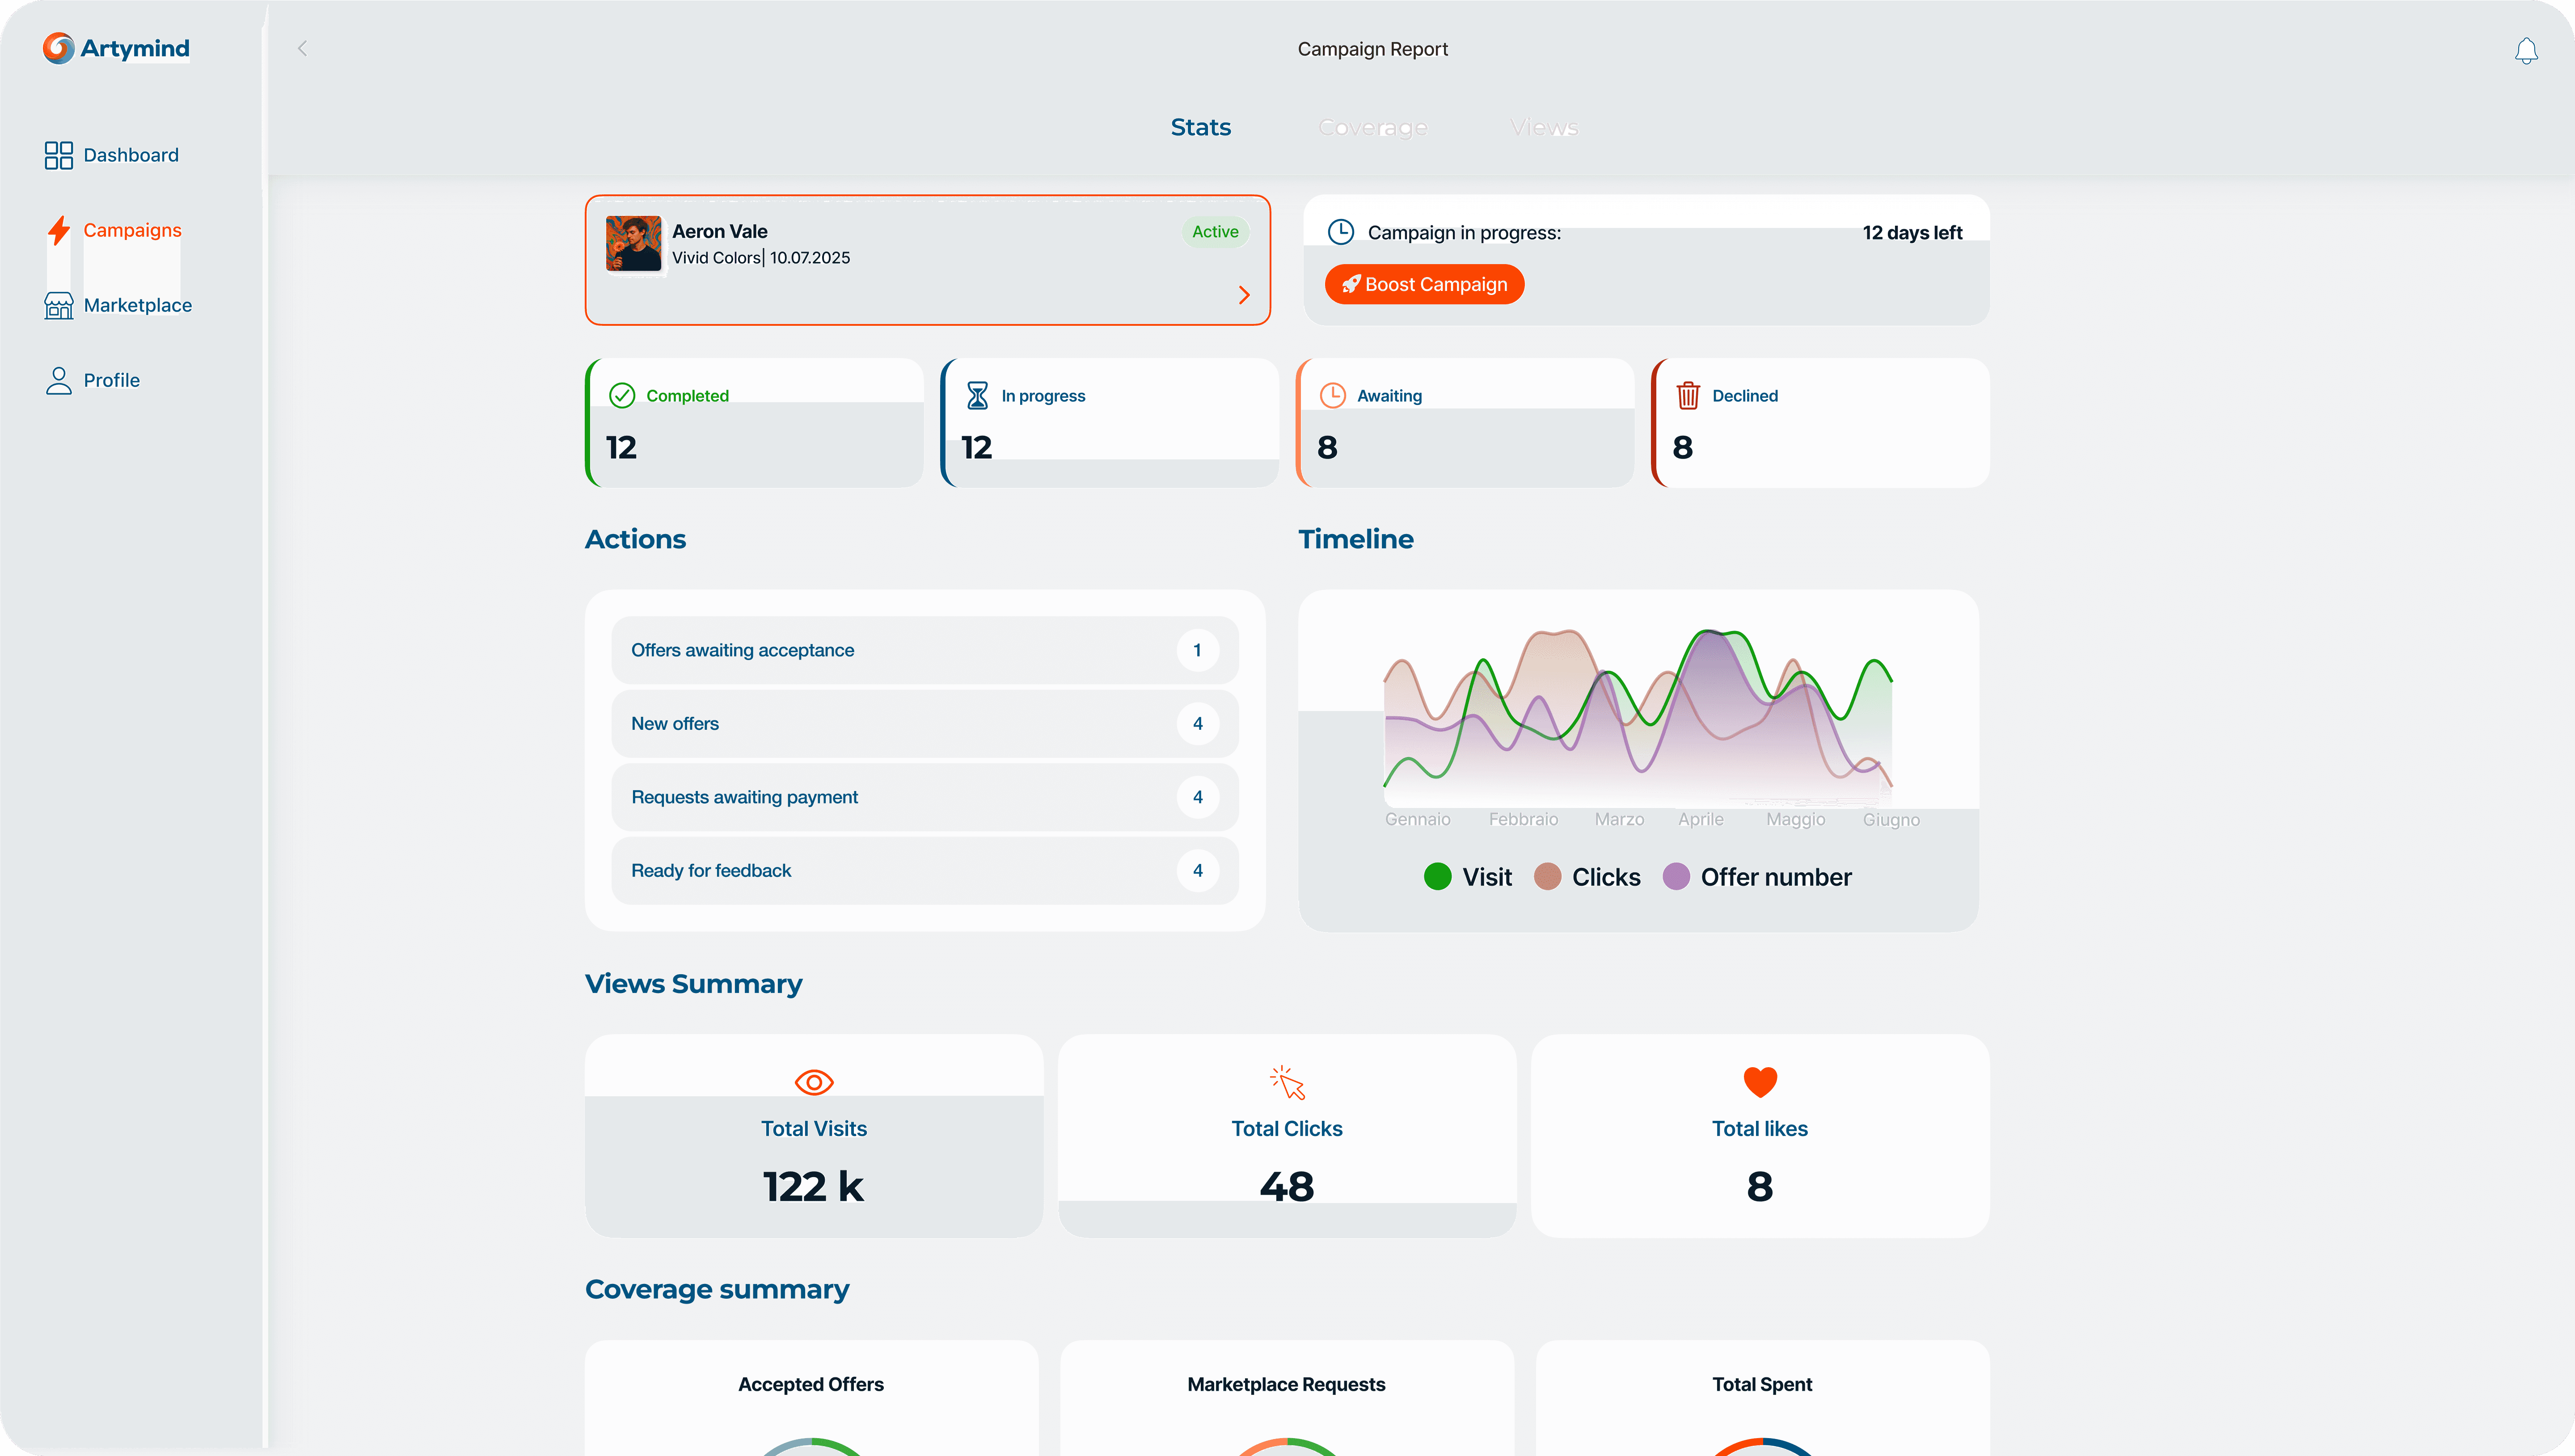Click the Awaiting clock icon

coord(1333,396)
